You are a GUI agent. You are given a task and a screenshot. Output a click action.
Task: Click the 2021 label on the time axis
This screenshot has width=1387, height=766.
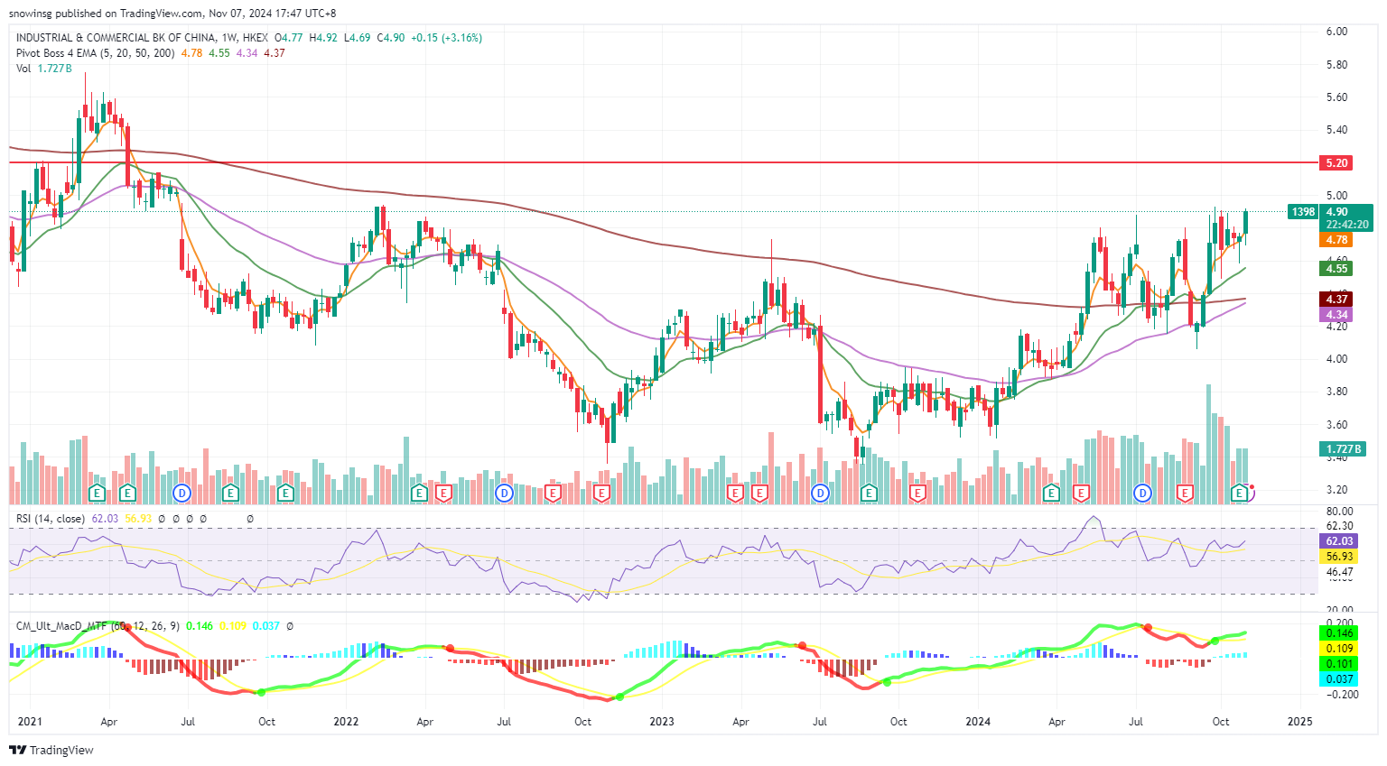30,722
